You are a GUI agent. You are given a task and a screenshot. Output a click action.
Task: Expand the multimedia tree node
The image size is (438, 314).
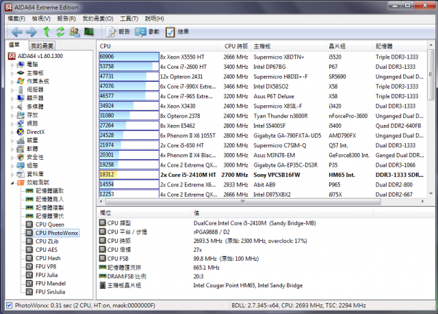(x=12, y=107)
